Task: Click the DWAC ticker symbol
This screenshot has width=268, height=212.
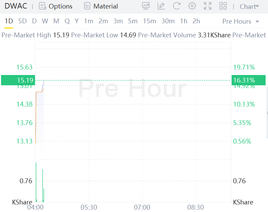Action: tap(16, 6)
